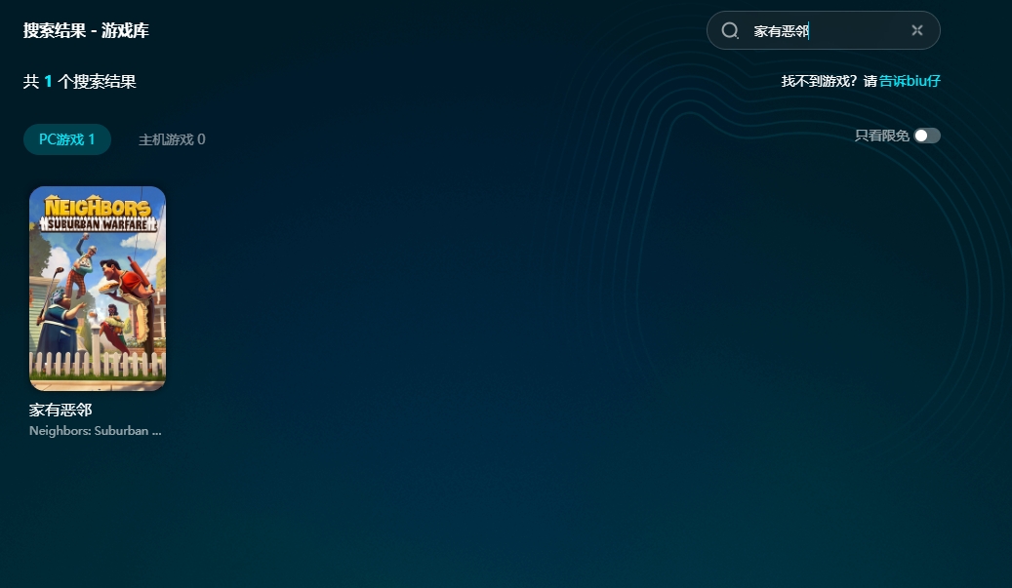The height and width of the screenshot is (588, 1012).
Task: Click the white picket fence on the cover
Action: (97, 364)
